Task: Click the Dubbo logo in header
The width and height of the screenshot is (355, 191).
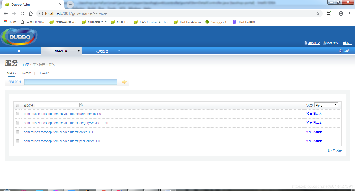Action: [19, 37]
